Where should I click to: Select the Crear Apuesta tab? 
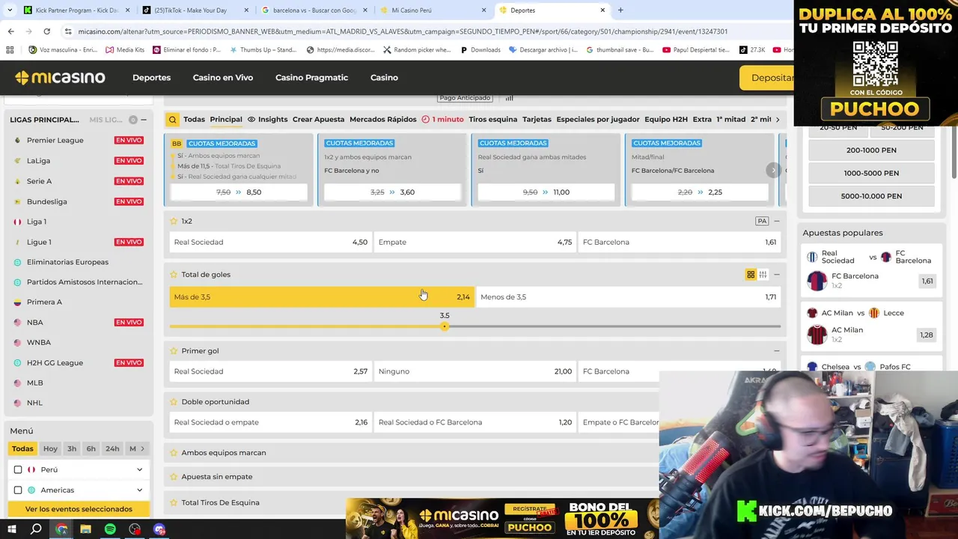tap(318, 119)
